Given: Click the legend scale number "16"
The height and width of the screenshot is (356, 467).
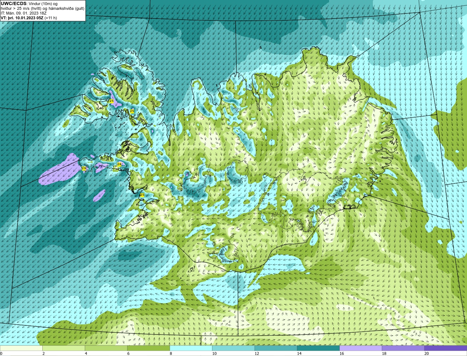Looking at the screenshot, I should (341, 353).
